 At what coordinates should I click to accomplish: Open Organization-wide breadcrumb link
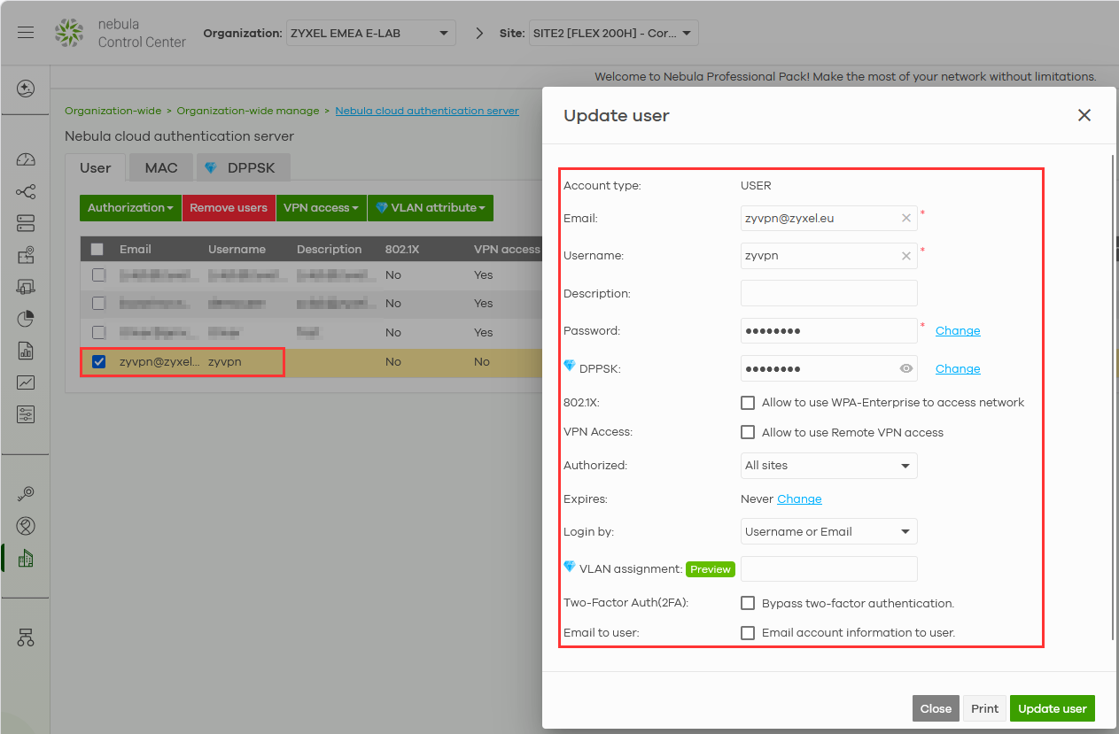click(113, 111)
